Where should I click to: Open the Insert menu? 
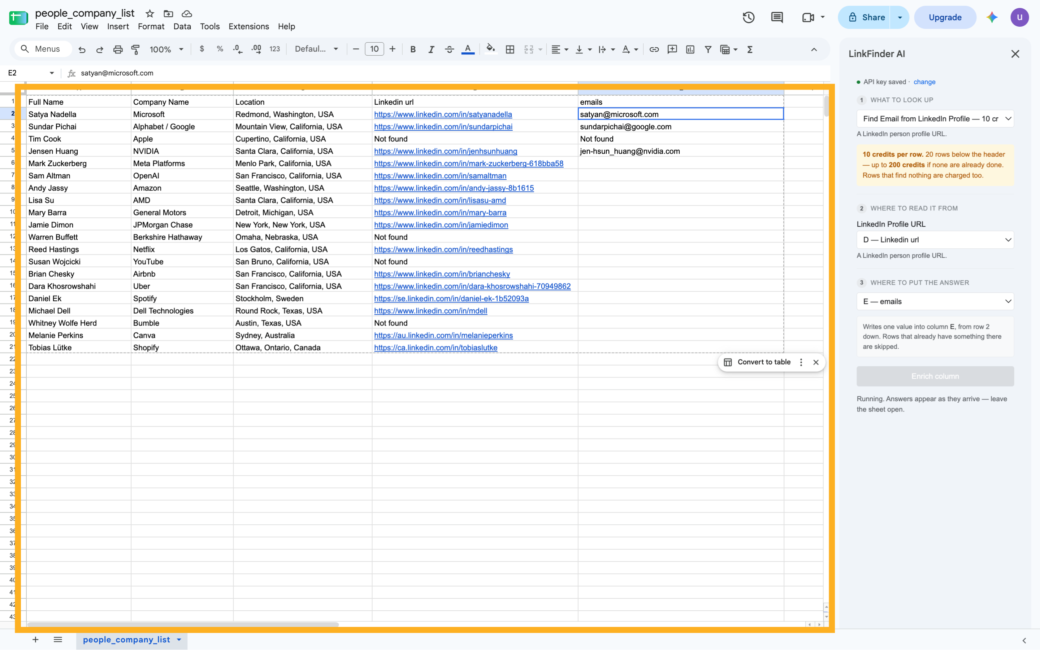(118, 27)
